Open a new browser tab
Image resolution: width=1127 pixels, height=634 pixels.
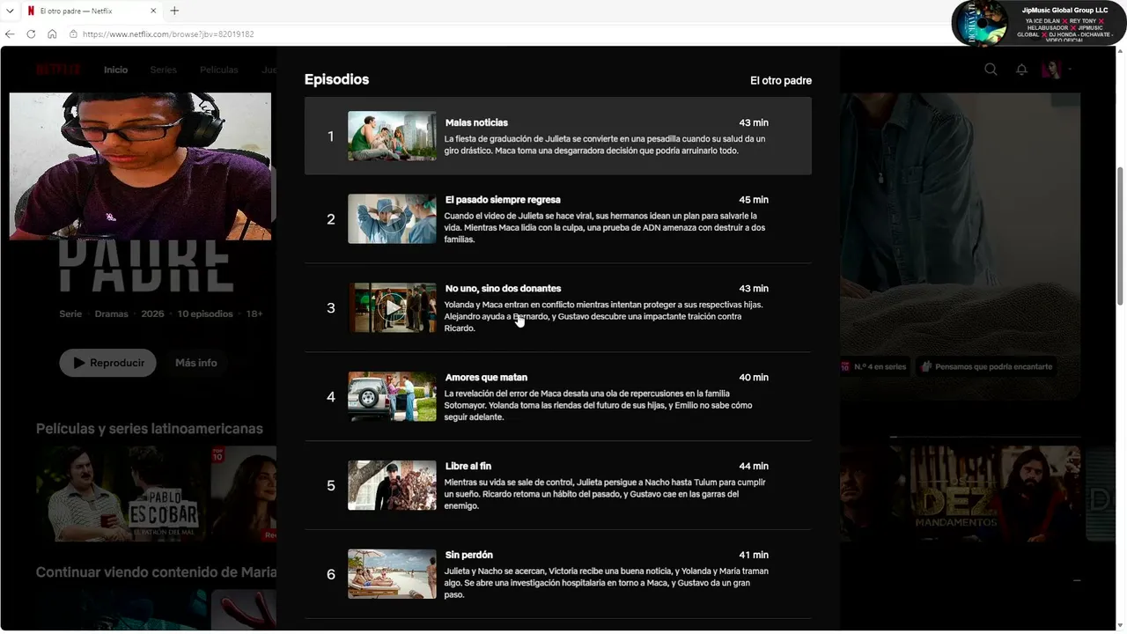(x=174, y=11)
